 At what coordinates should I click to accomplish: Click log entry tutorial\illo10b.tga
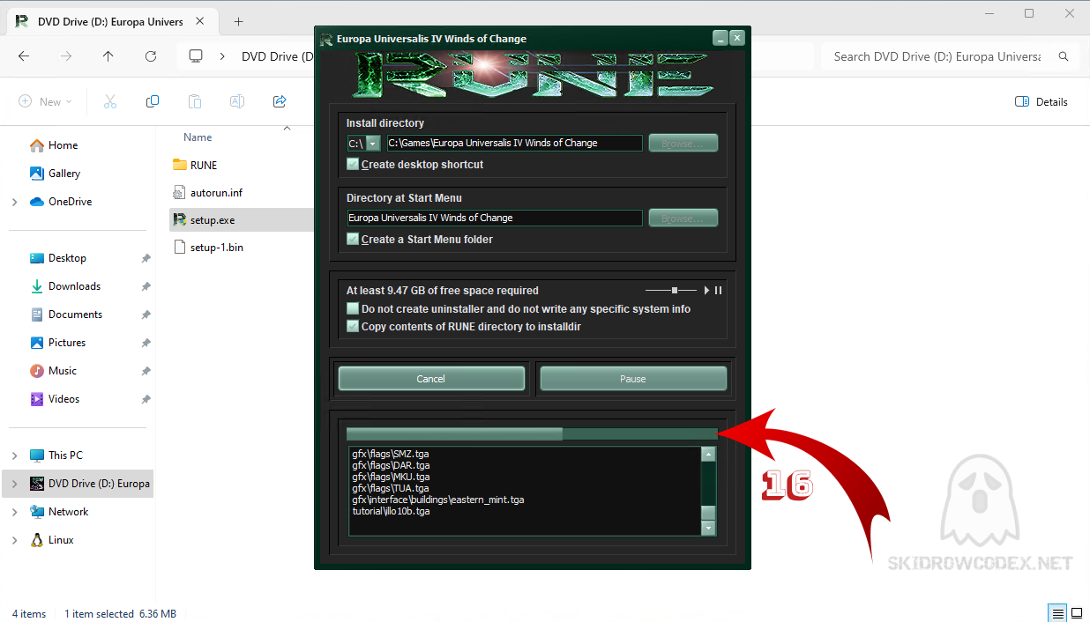coord(391,511)
